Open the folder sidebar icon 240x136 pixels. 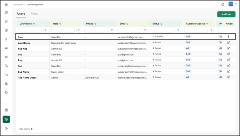pos(6,75)
